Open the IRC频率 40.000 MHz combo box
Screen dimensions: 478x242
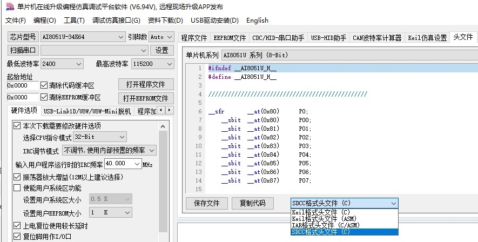(x=123, y=164)
